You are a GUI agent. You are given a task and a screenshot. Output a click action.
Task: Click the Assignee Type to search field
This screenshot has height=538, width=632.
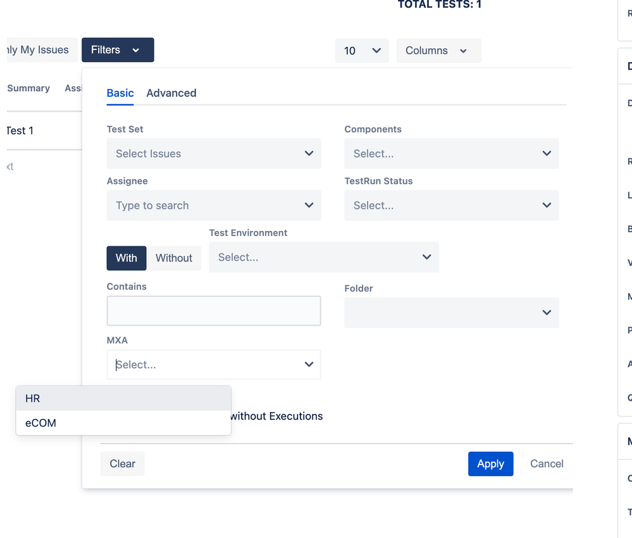pyautogui.click(x=214, y=205)
